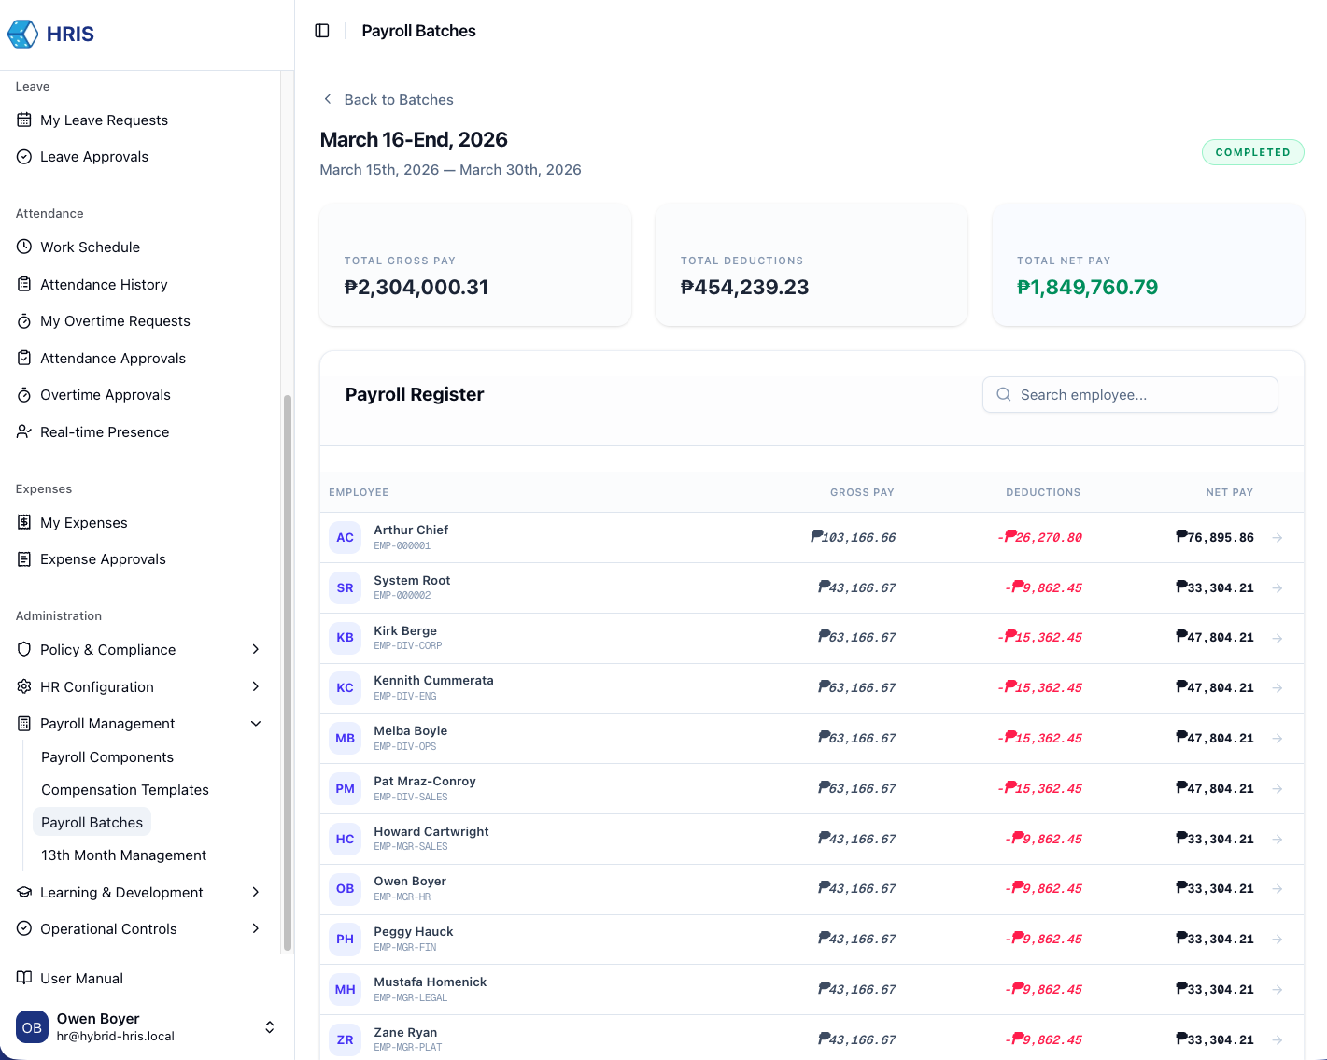Collapse the Payroll Management section
Image resolution: width=1327 pixels, height=1060 pixels.
point(255,724)
